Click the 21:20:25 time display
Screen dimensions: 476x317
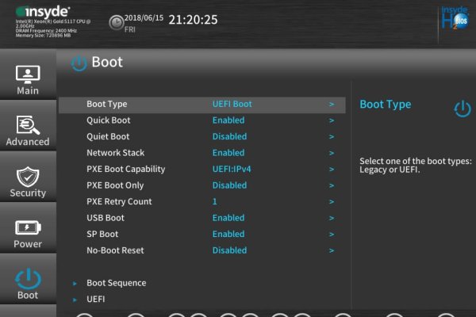point(193,20)
